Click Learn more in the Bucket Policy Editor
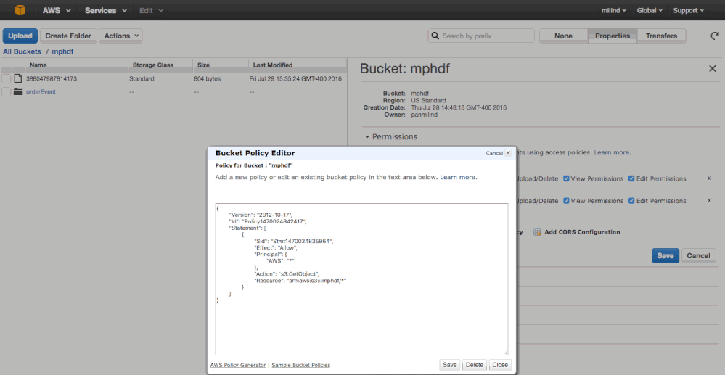Image resolution: width=725 pixels, height=375 pixels. 457,177
